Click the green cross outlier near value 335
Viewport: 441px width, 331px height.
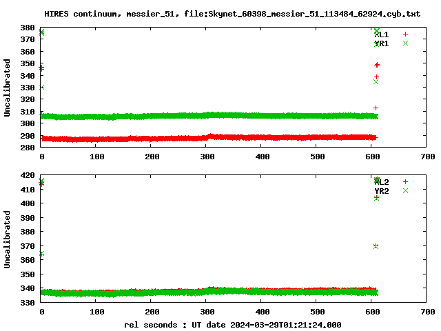tap(376, 81)
